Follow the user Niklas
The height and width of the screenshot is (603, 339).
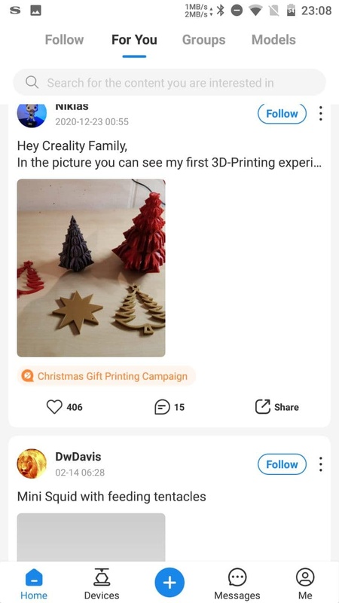pyautogui.click(x=282, y=114)
